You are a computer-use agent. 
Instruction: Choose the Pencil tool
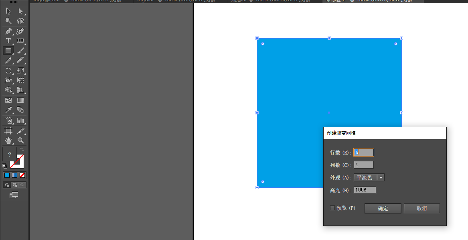(8, 60)
